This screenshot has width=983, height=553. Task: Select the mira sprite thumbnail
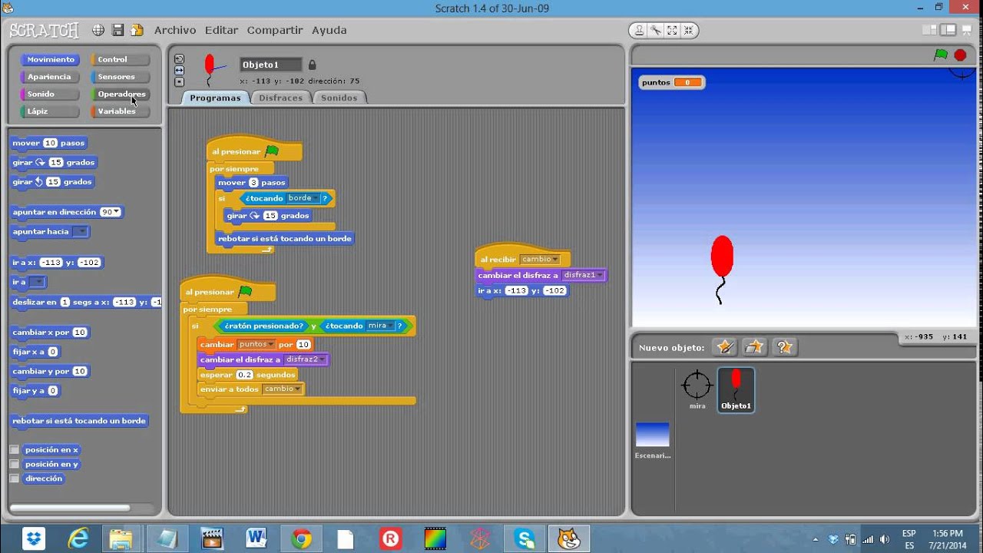click(x=697, y=390)
